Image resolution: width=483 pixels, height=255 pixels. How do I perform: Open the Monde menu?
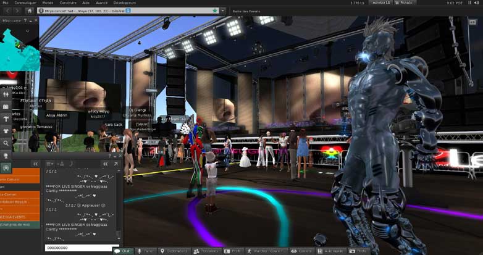coord(48,3)
